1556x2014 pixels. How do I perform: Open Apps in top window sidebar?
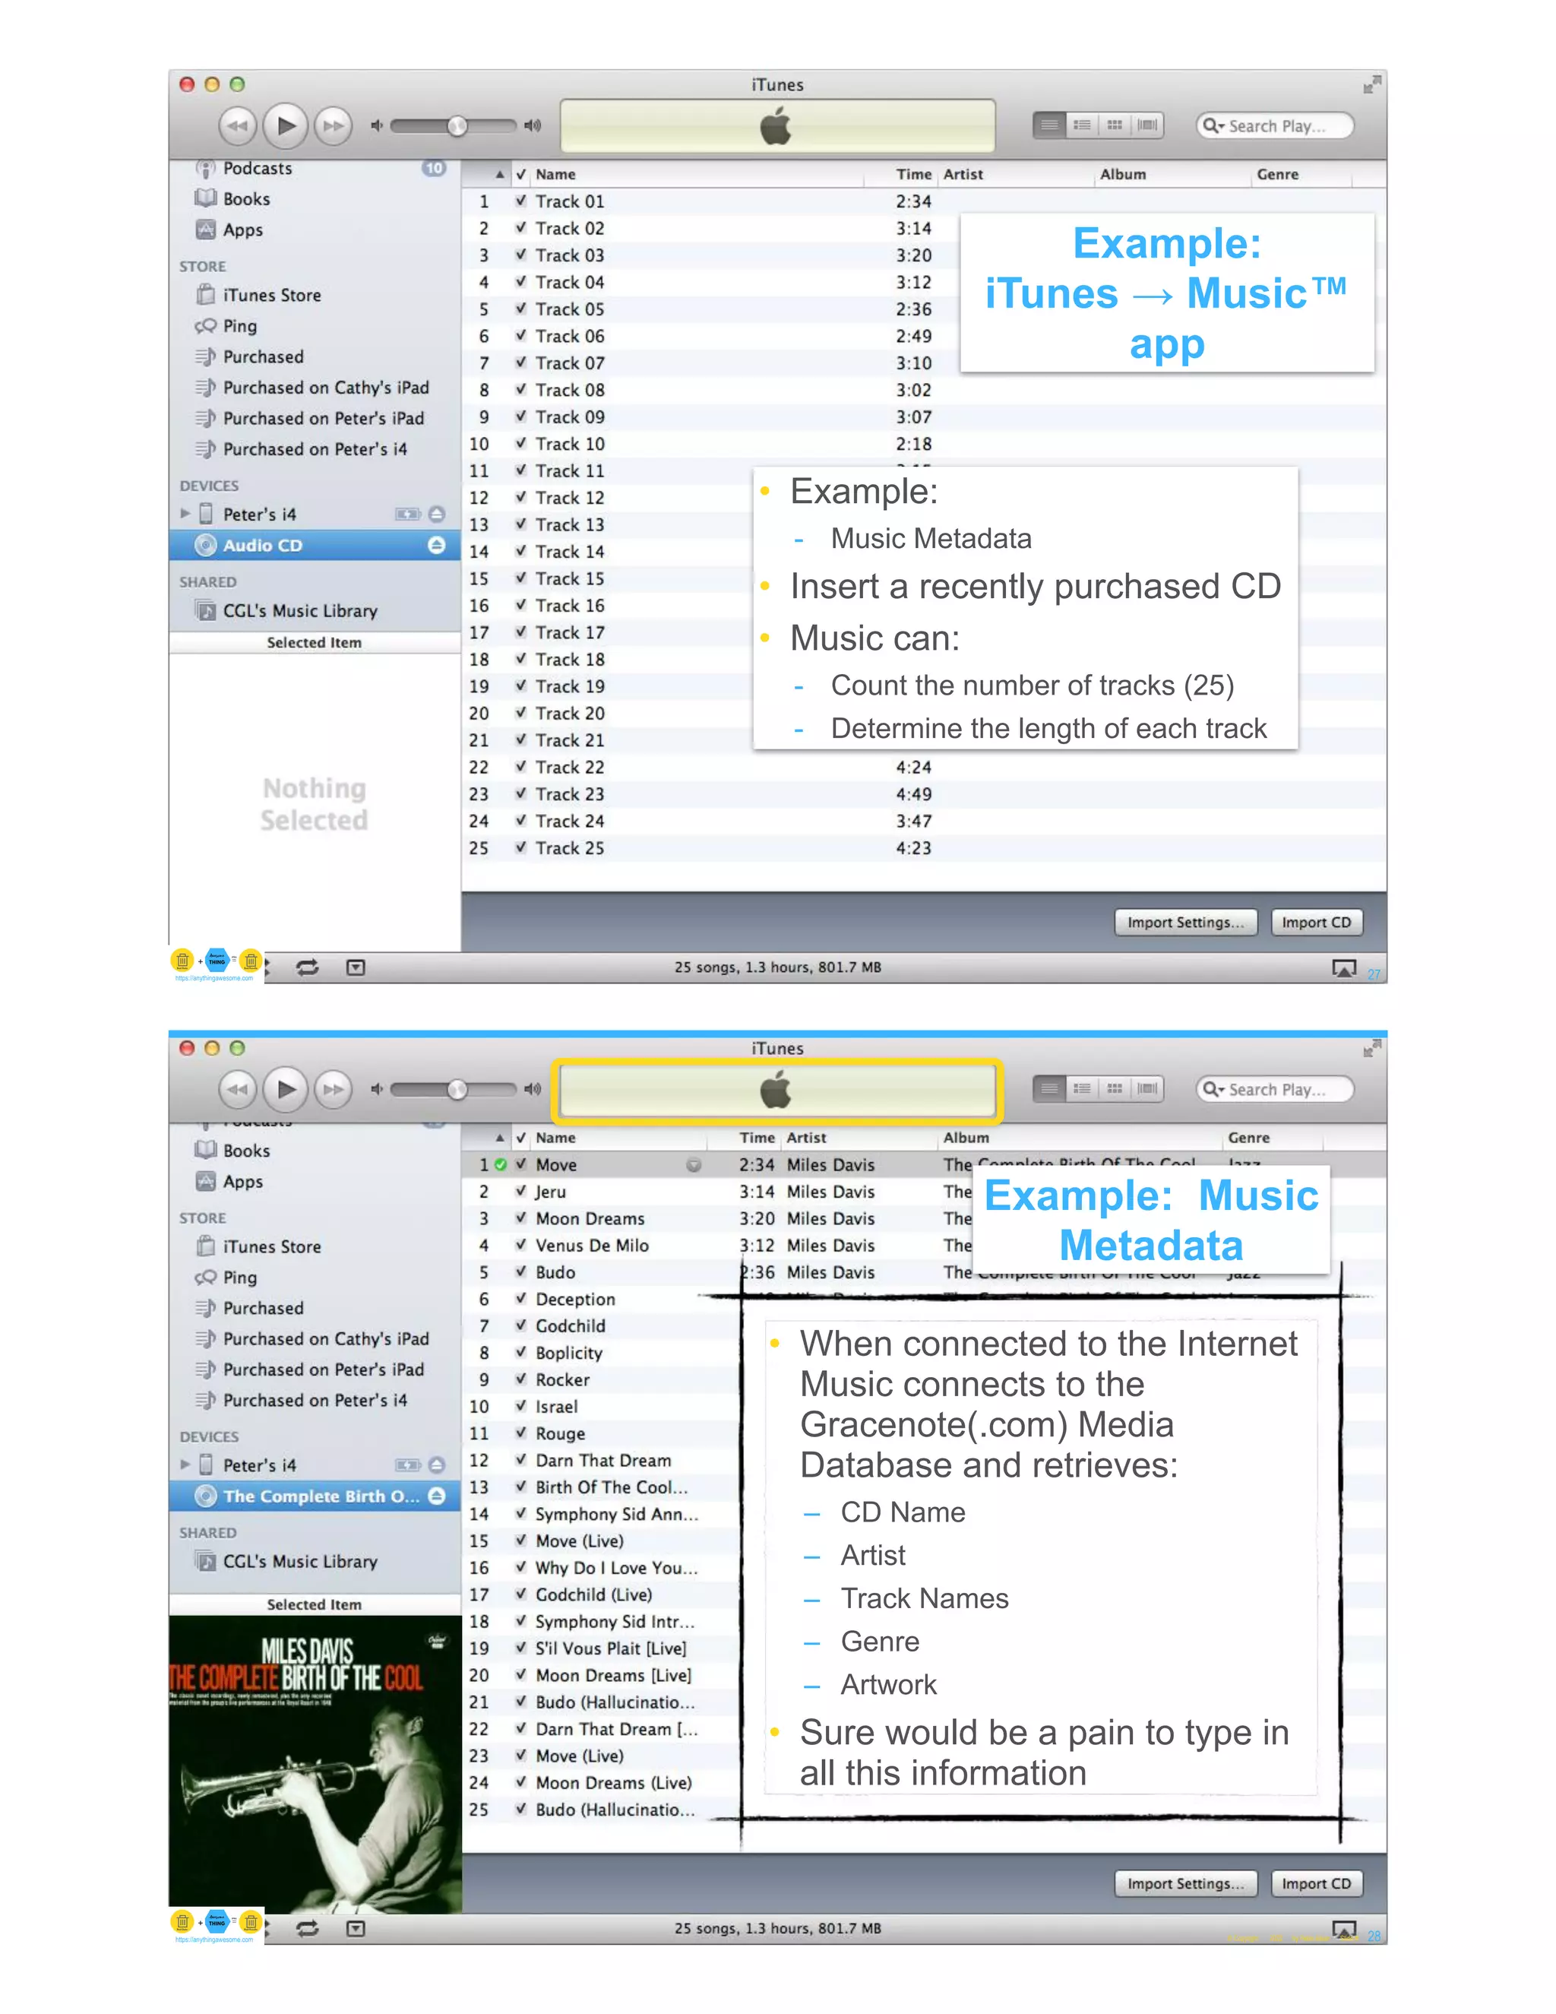coord(242,230)
